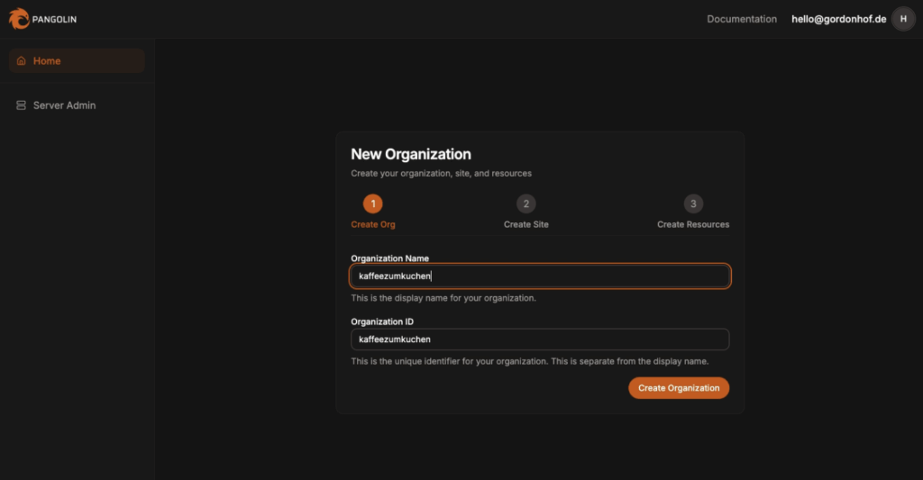Image resolution: width=923 pixels, height=480 pixels.
Task: Click the step 3 circle indicator
Action: [693, 204]
